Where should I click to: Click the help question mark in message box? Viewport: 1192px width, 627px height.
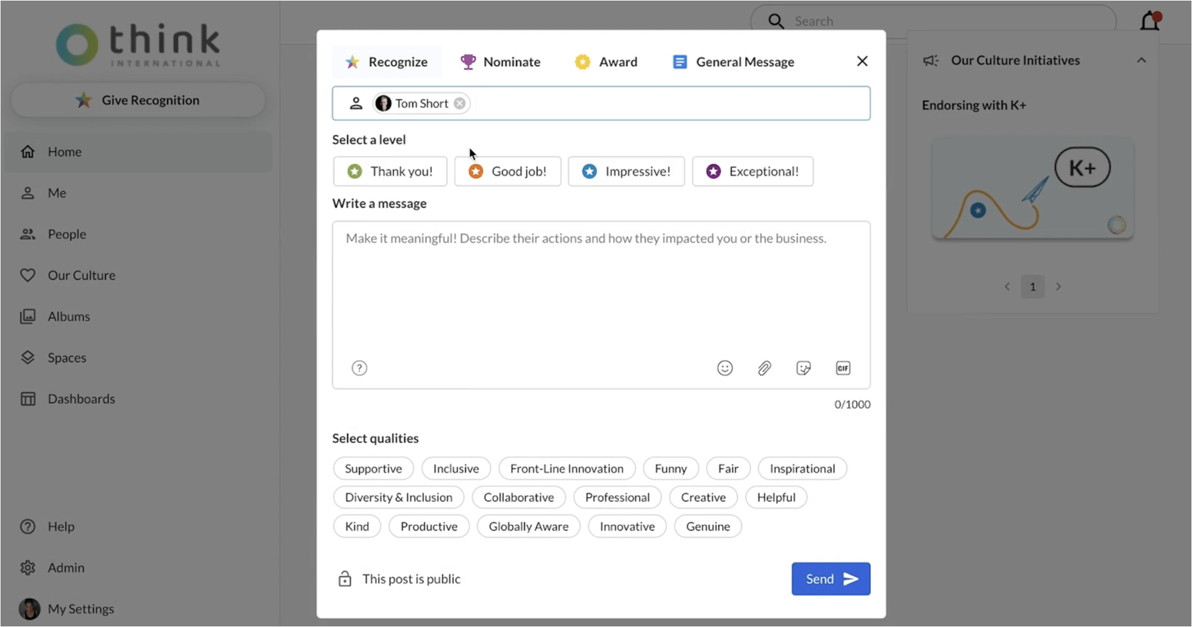coord(359,368)
